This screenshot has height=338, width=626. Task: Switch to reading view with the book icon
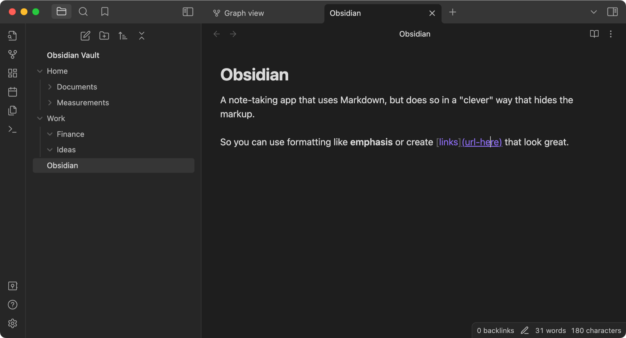(x=594, y=34)
